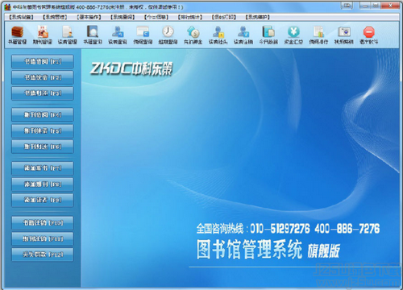Viewport: 403px width, 290px height.
Task: Open 资金汇总 yen-symbol funds icon
Action: (x=293, y=35)
